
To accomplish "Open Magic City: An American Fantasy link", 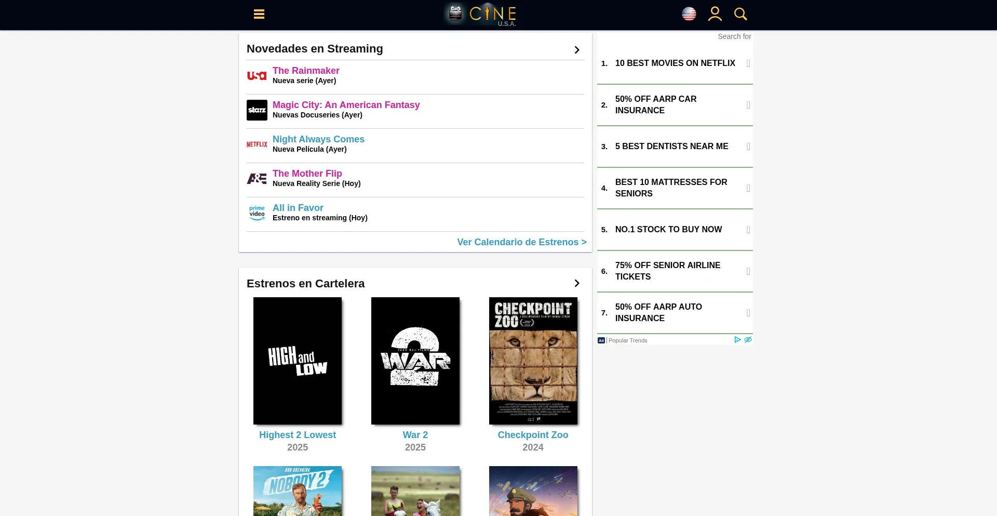I will [x=346, y=105].
